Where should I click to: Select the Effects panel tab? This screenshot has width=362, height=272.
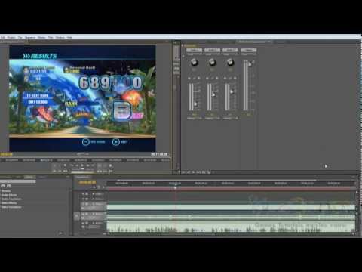(29, 177)
